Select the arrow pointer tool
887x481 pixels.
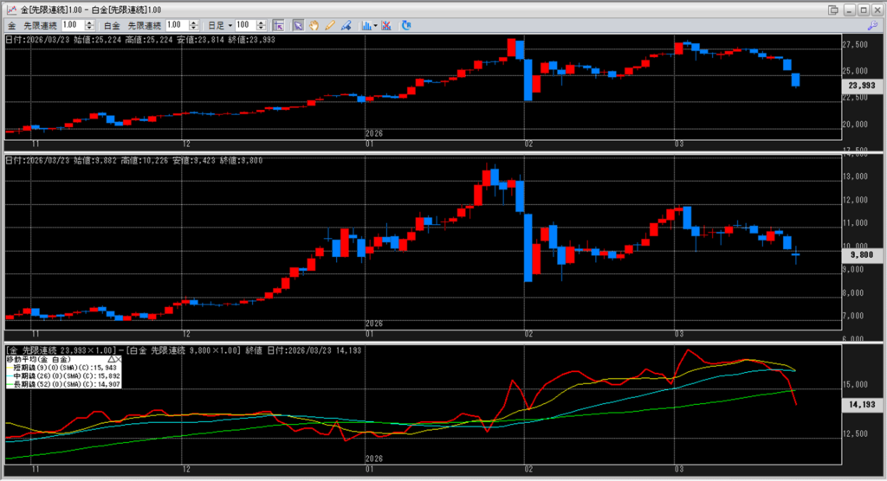point(298,26)
